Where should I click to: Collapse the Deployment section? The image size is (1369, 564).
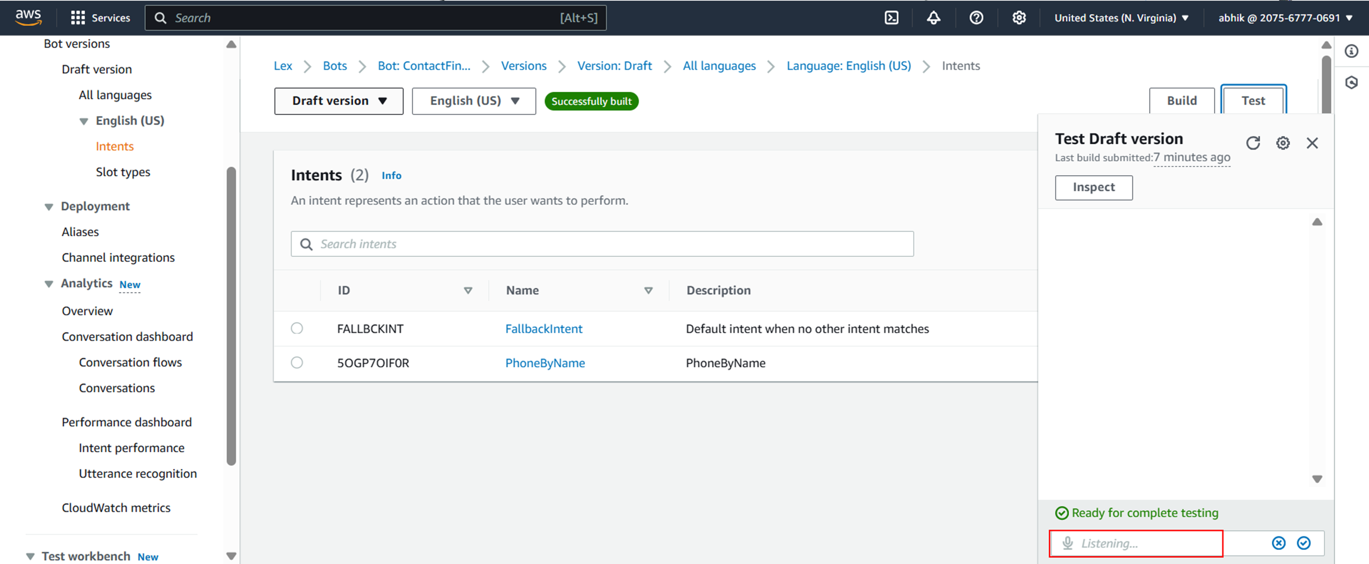48,207
